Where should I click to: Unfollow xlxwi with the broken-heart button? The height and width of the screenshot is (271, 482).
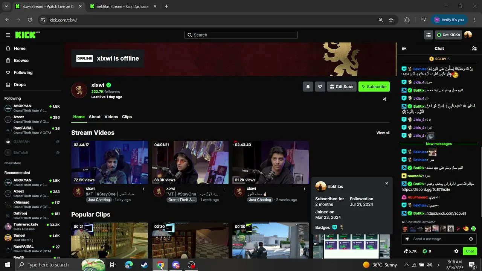pyautogui.click(x=320, y=87)
